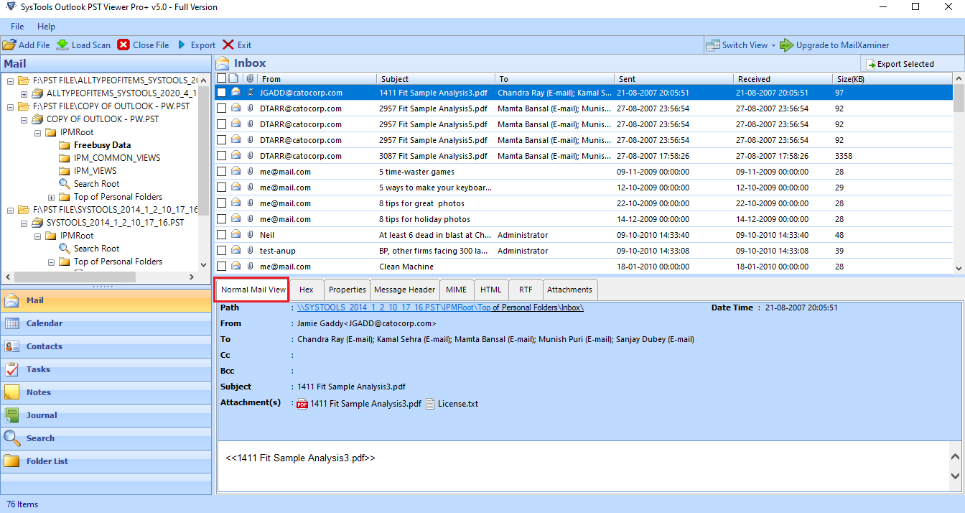Open the File menu
Viewport: 965px width, 513px height.
pos(17,27)
